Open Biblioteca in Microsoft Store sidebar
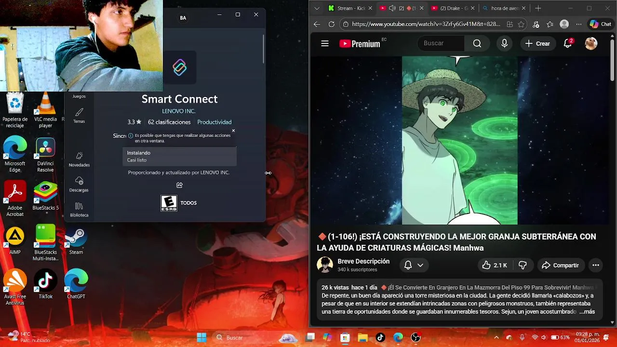The width and height of the screenshot is (617, 347). point(79,210)
